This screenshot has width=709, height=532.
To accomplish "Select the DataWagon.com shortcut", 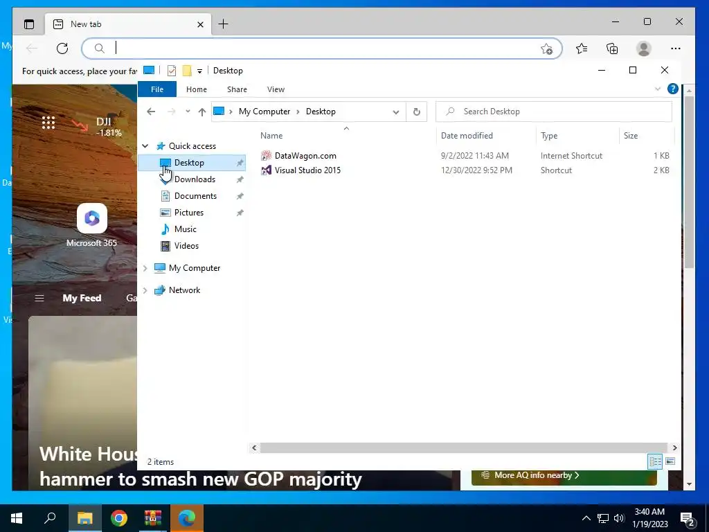I will point(305,156).
